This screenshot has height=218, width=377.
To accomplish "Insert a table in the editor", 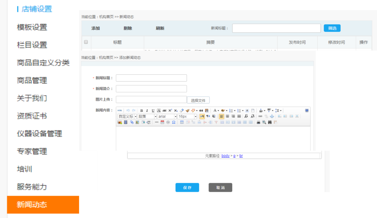I will (182, 122).
